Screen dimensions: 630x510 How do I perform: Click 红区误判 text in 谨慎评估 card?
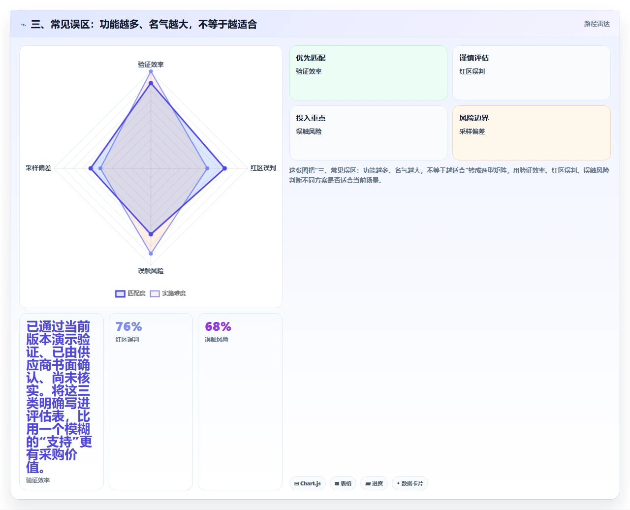pos(472,71)
